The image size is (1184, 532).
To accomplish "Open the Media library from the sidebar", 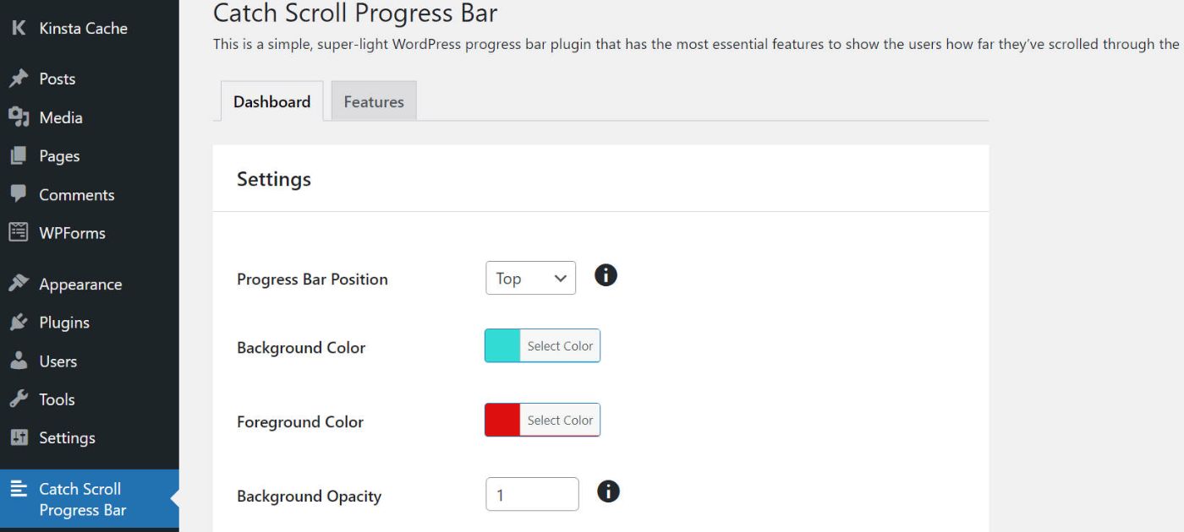I will [x=21, y=117].
